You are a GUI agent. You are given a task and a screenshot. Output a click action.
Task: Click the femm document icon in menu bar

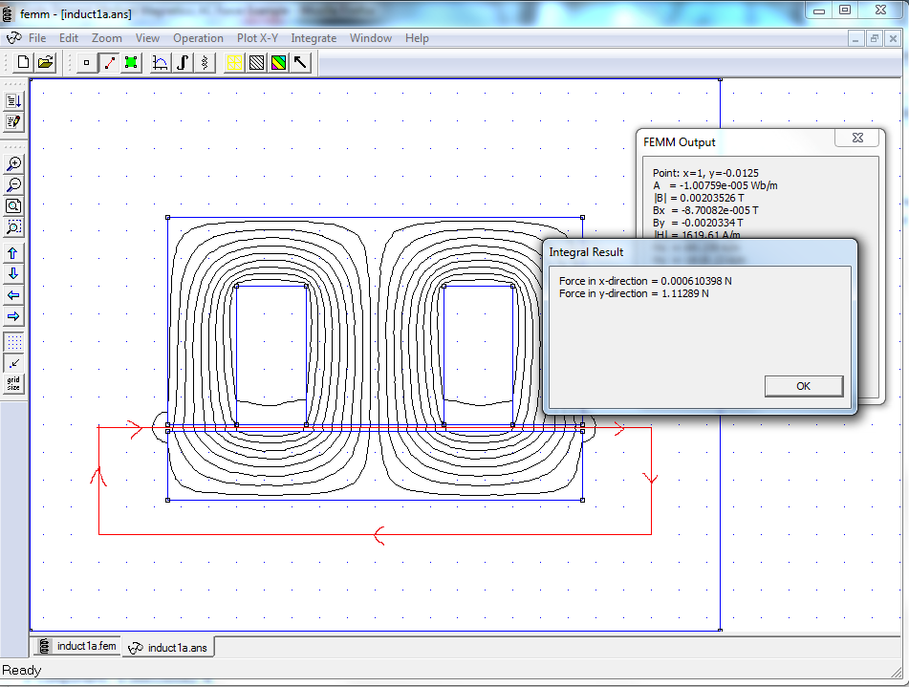[x=13, y=38]
